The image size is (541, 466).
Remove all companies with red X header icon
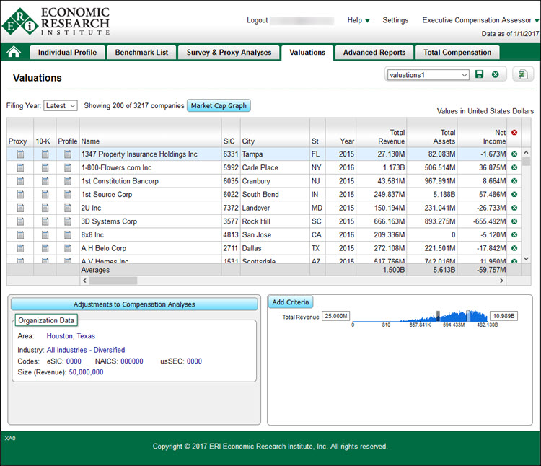point(514,132)
